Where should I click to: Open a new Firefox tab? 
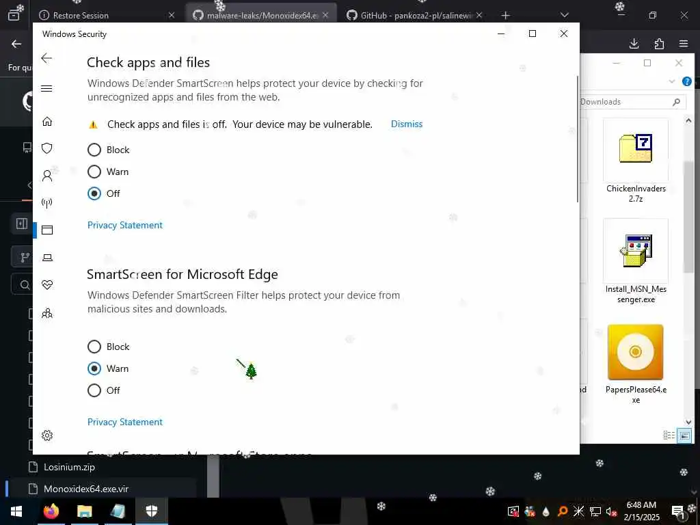(505, 16)
